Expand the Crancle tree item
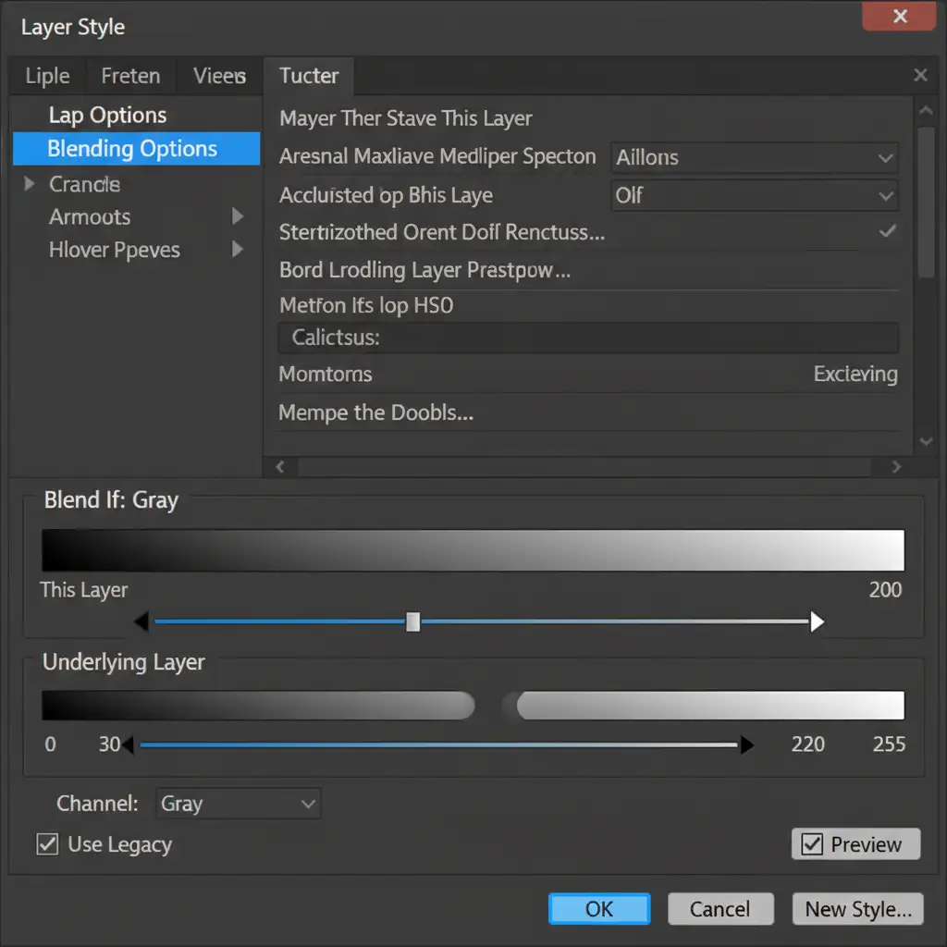This screenshot has width=947, height=947. tap(30, 184)
